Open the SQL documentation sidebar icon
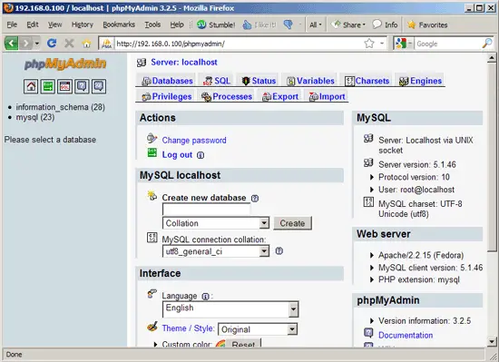 (x=99, y=86)
